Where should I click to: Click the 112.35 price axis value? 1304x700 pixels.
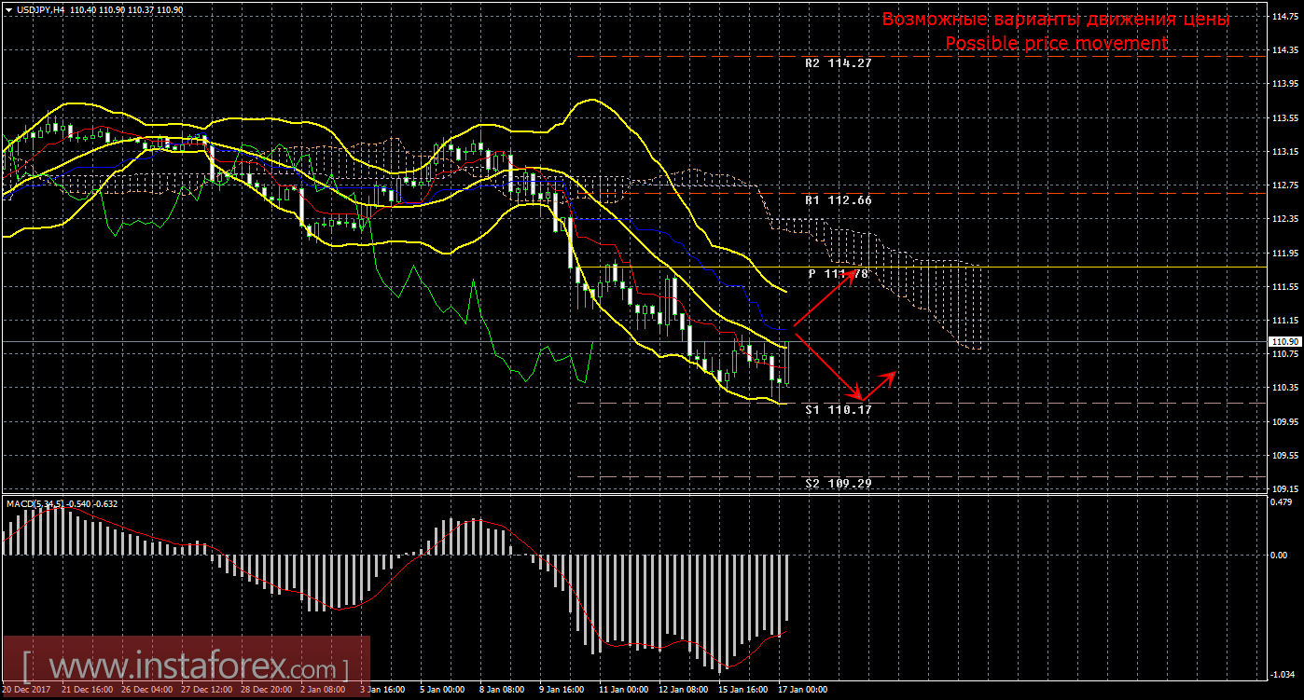pyautogui.click(x=1284, y=219)
